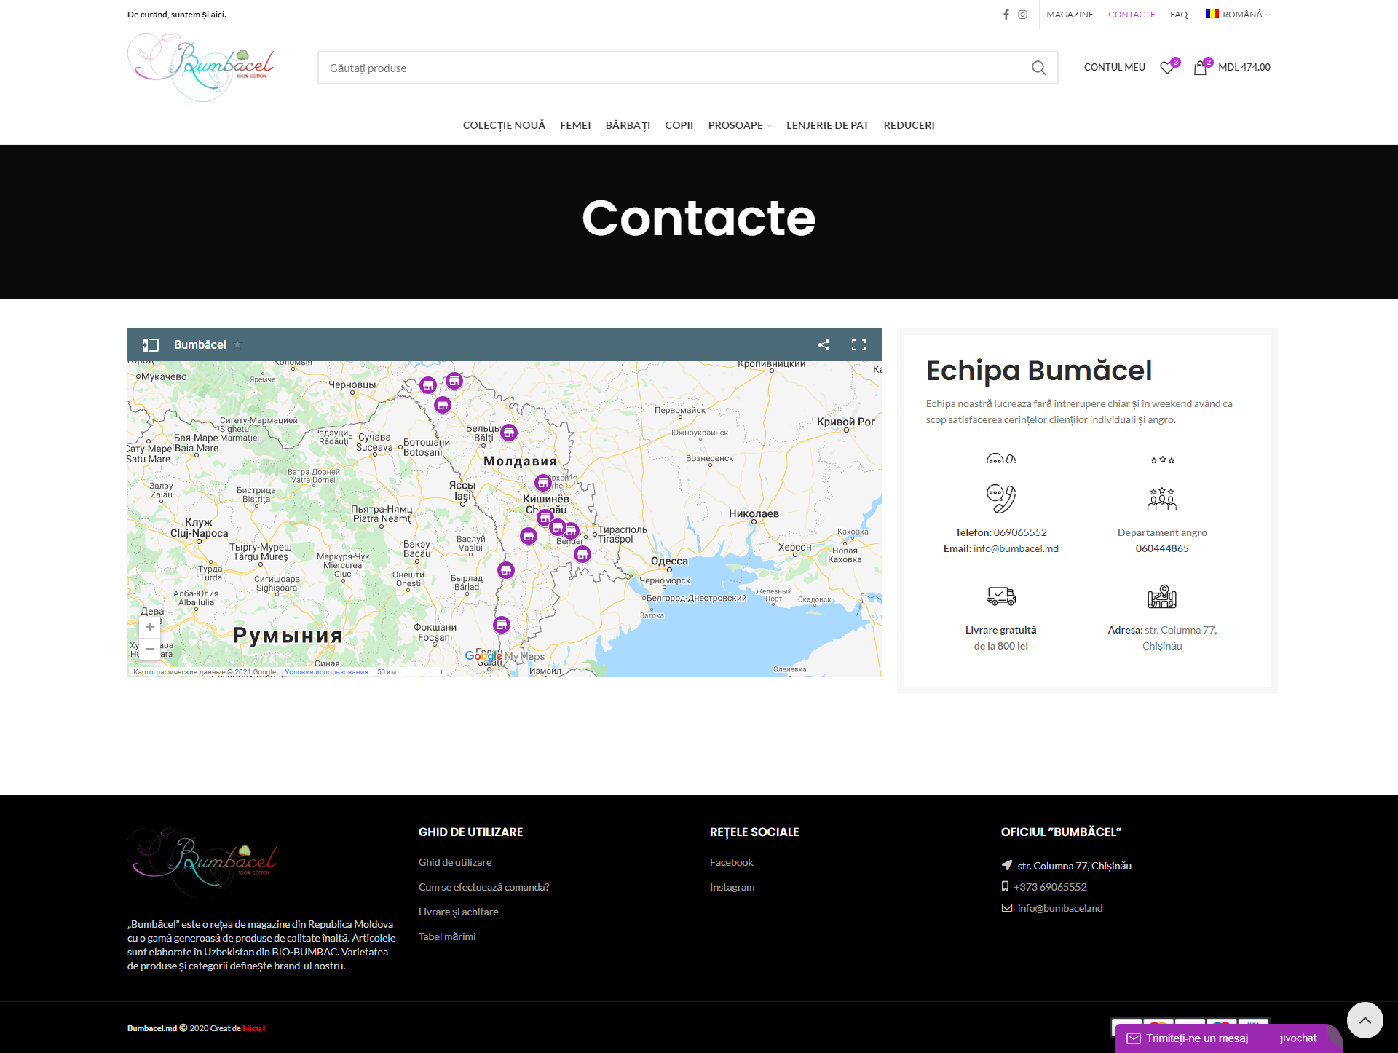
Task: Zoom out on the map
Action: [149, 649]
